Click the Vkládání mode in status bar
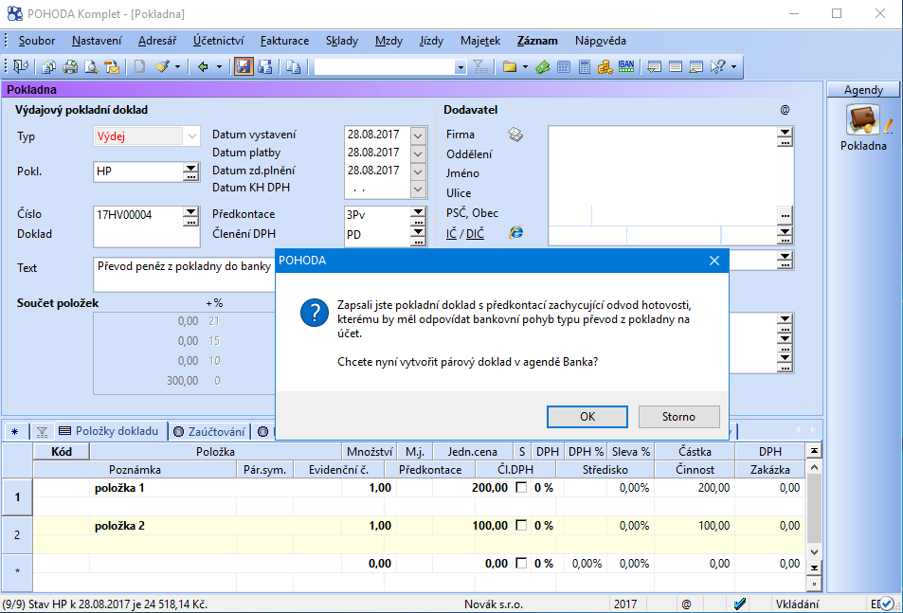 (797, 604)
